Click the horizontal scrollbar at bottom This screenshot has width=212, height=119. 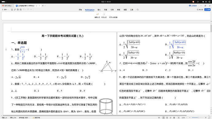(94, 116)
